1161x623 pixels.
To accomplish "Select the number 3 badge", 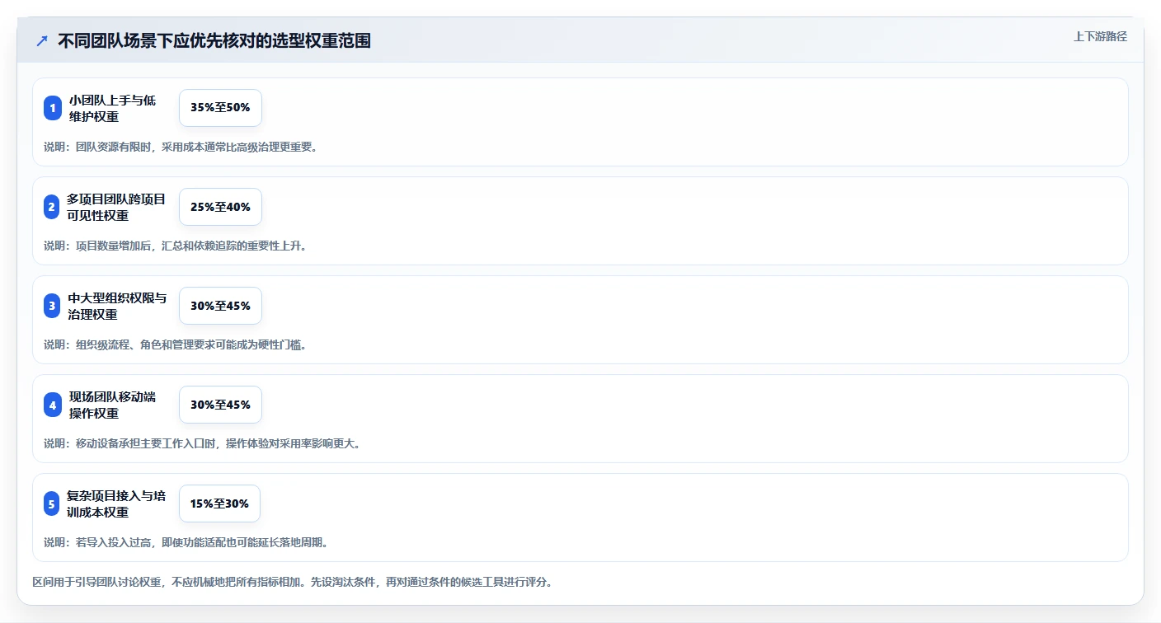I will (x=52, y=306).
